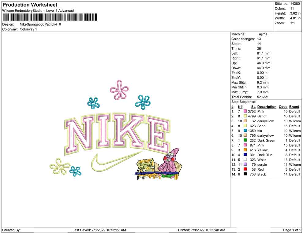The height and width of the screenshot is (233, 303).
Task: Click the St. column header
Action: pyautogui.click(x=253, y=107)
